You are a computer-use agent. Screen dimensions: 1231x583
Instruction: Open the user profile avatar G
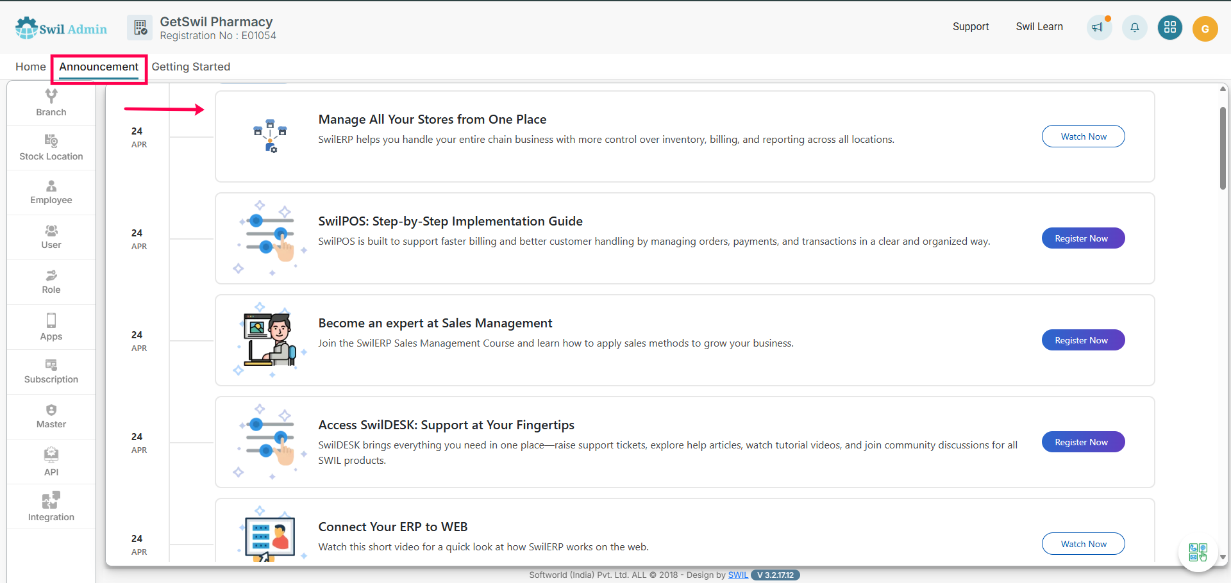(x=1205, y=29)
